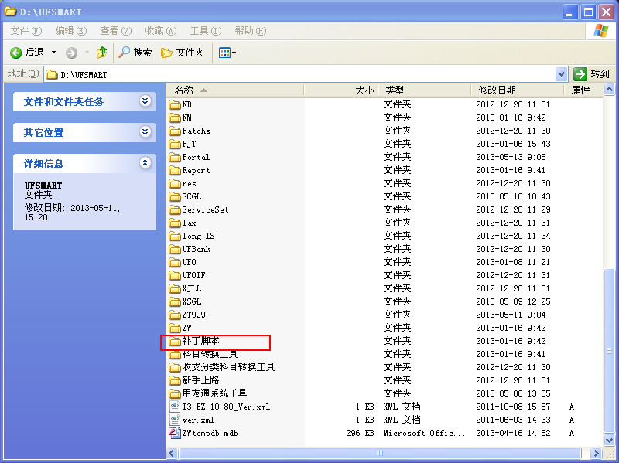Open the Back button history dropdown arrow
619x463 pixels.
[x=53, y=53]
